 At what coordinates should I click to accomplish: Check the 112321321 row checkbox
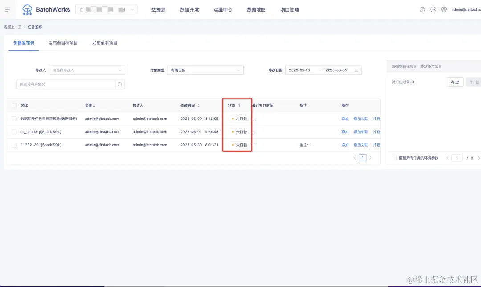(x=14, y=145)
